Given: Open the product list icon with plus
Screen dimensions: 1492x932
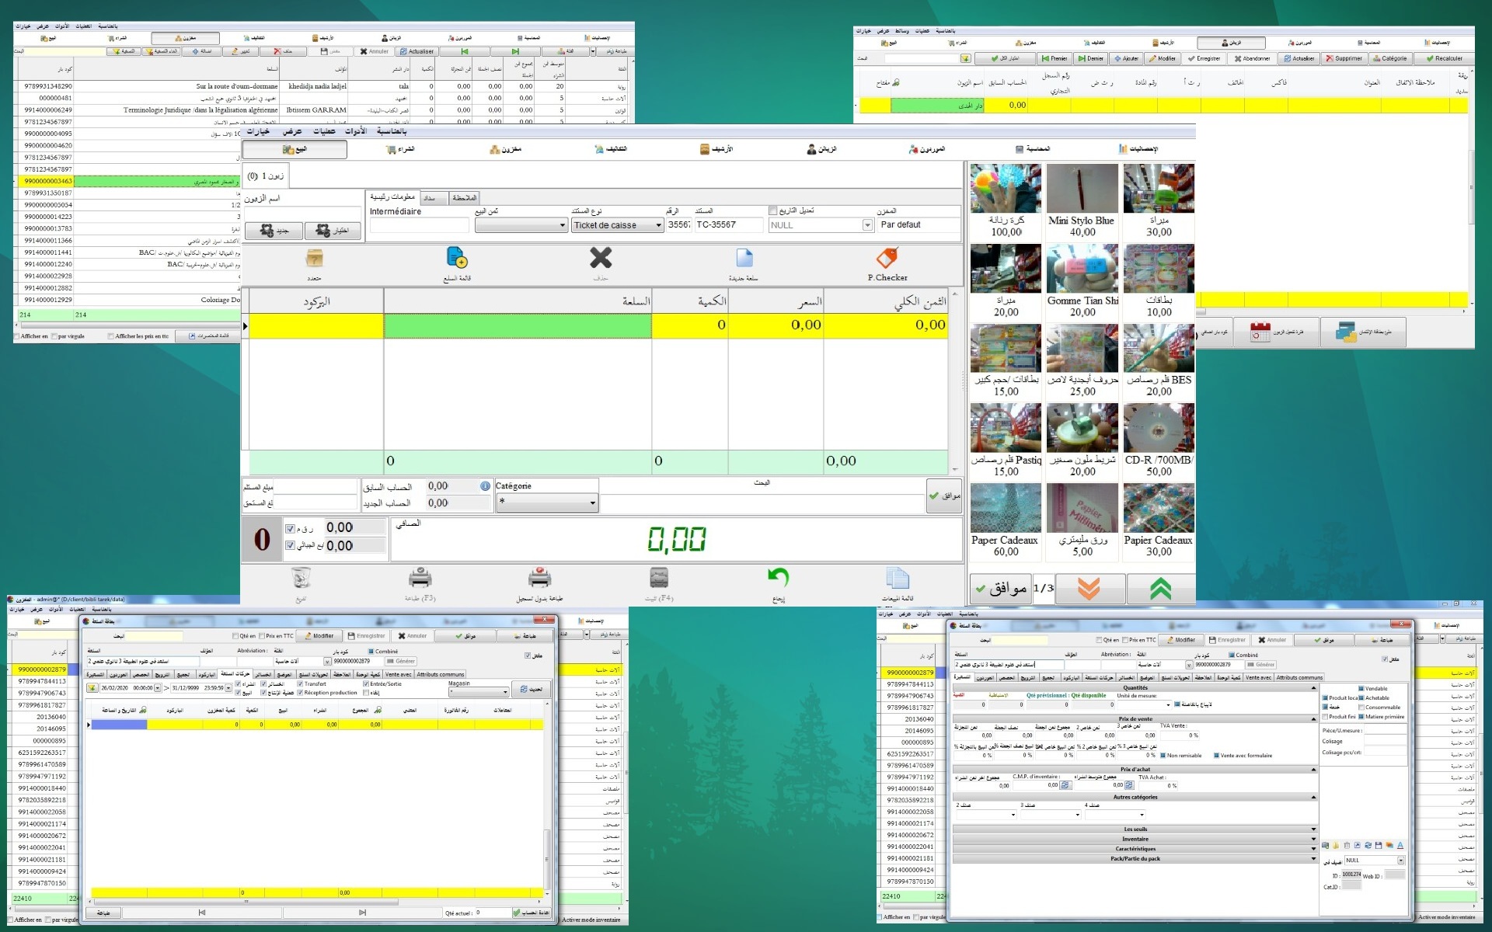Looking at the screenshot, I should pyautogui.click(x=457, y=258).
